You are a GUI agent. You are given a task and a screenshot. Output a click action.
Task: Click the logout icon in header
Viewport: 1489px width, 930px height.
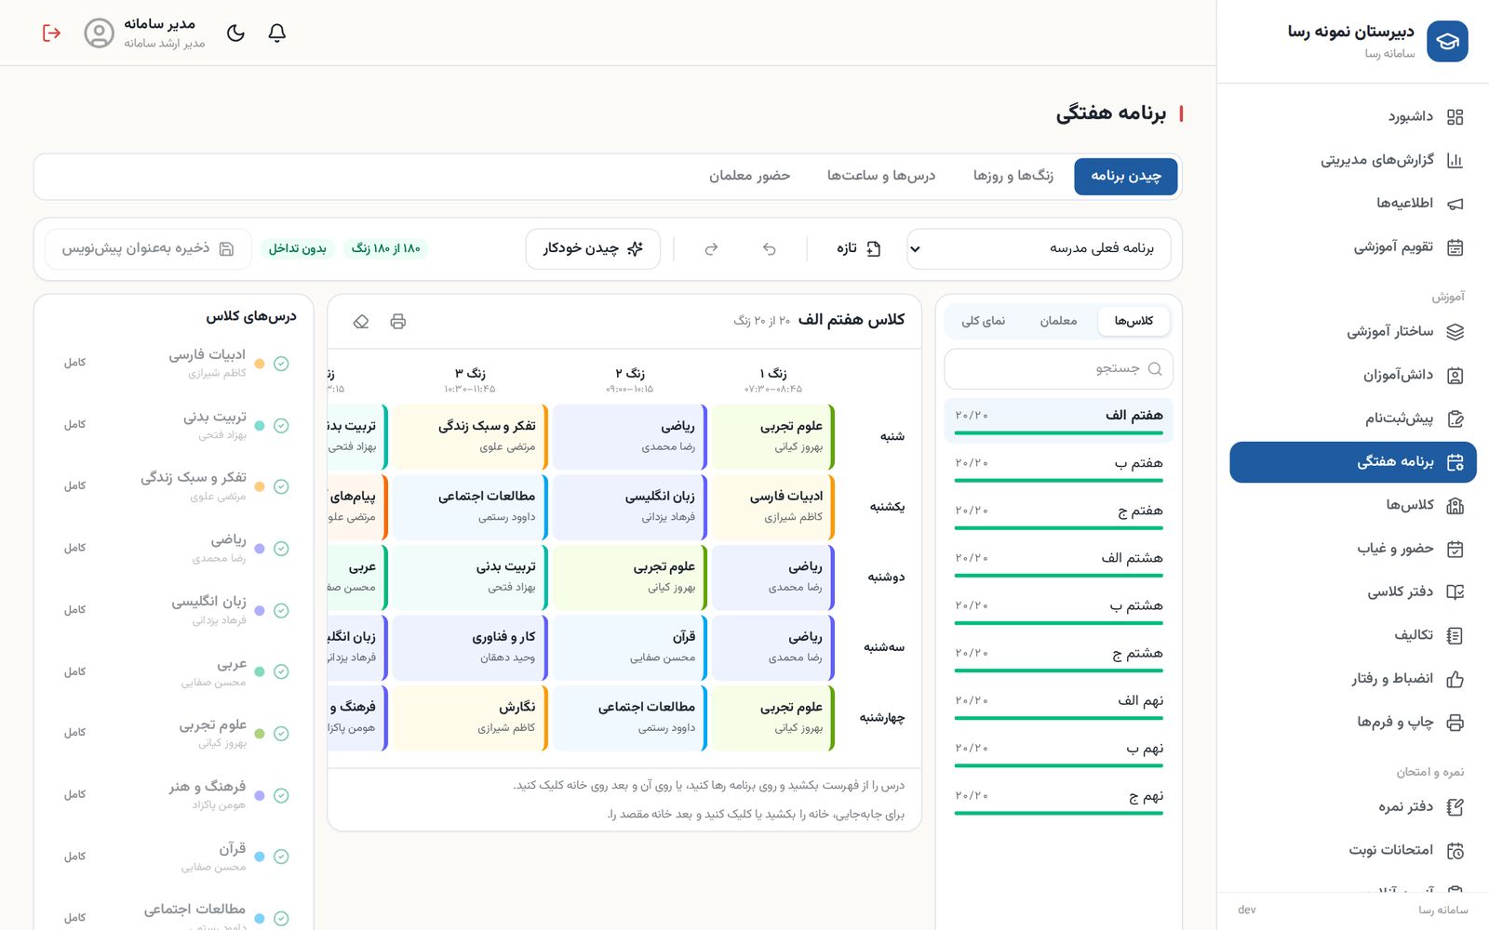[51, 33]
